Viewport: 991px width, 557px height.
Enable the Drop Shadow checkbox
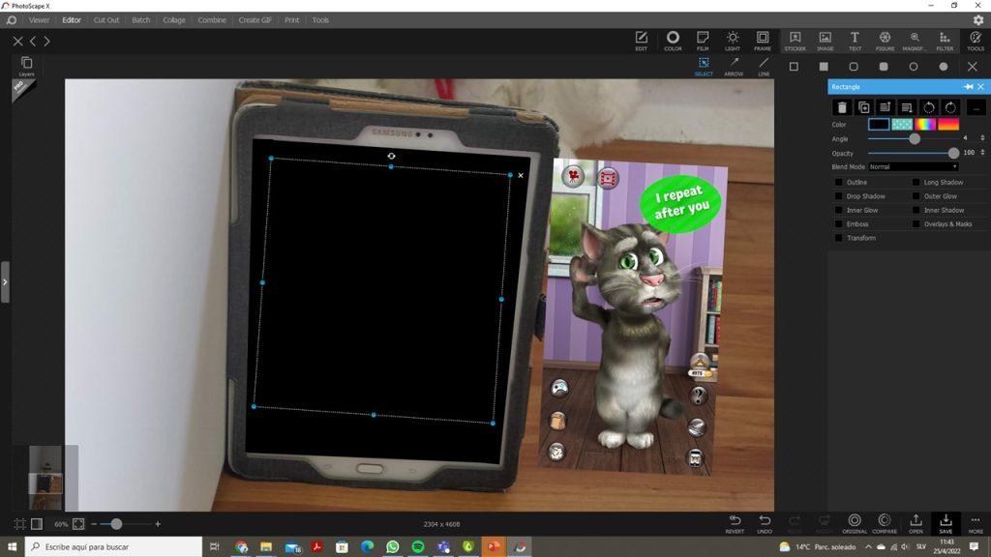[839, 196]
